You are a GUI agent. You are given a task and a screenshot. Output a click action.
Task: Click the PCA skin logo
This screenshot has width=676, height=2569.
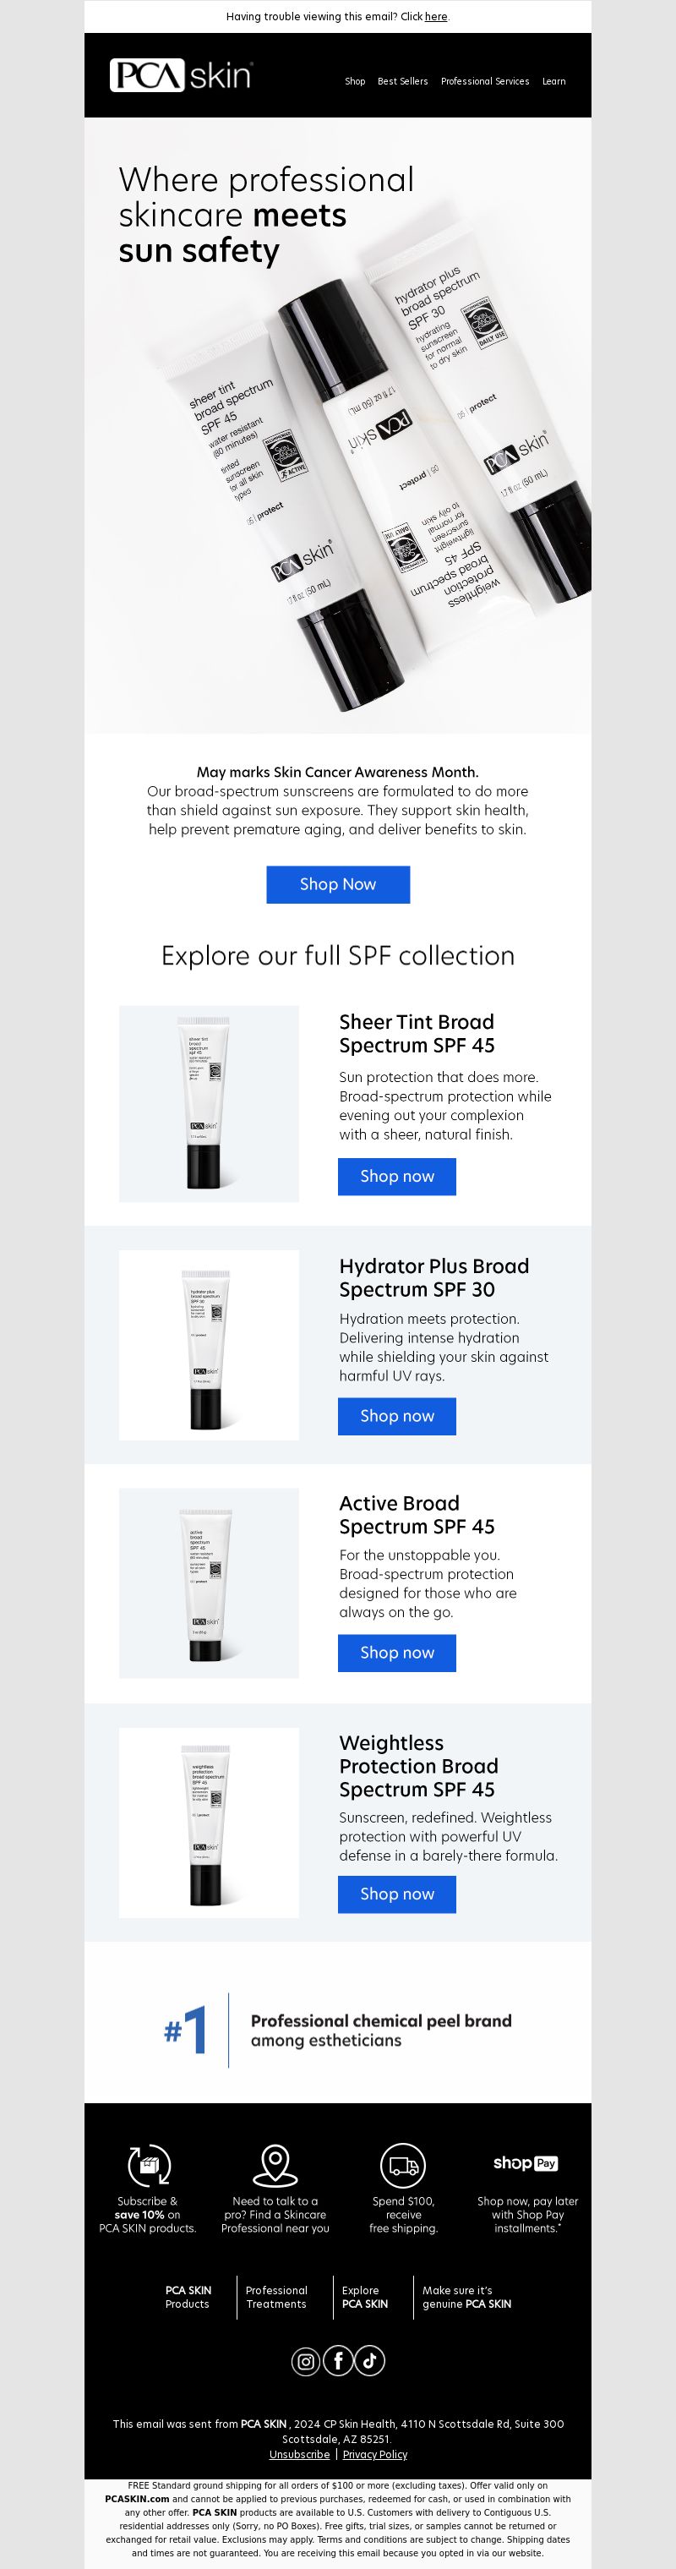181,76
